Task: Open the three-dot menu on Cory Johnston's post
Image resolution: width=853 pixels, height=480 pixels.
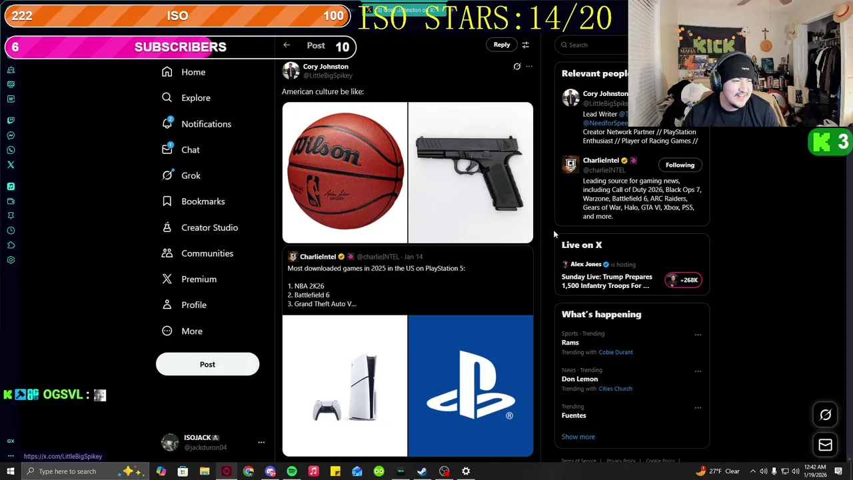Action: coord(529,67)
